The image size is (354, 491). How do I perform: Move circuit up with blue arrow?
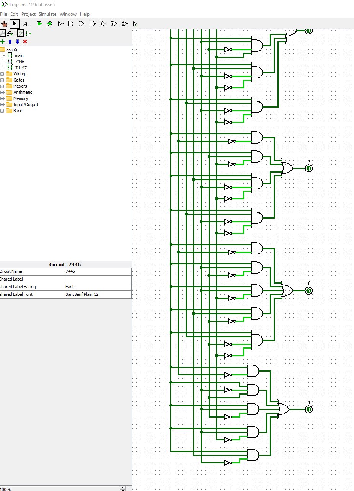coord(10,41)
